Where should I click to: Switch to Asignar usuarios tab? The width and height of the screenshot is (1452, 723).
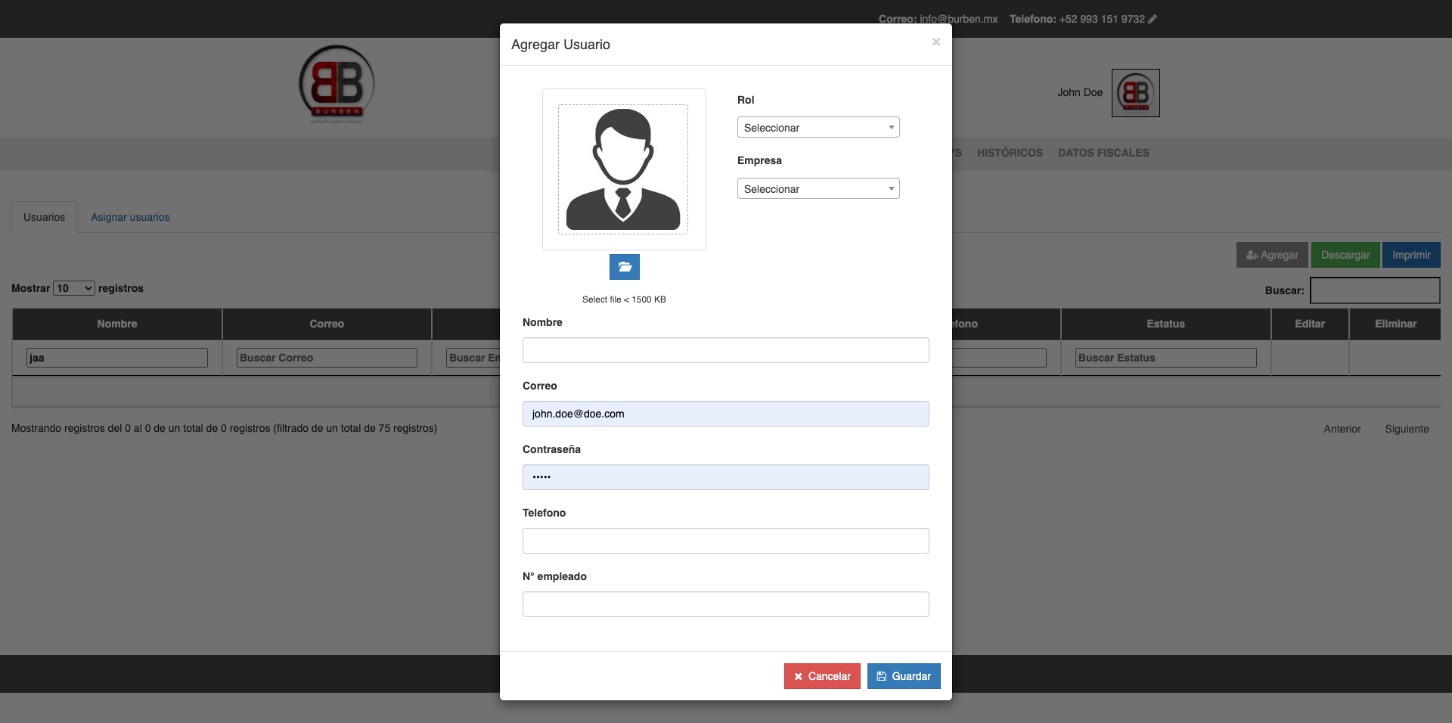click(x=130, y=217)
